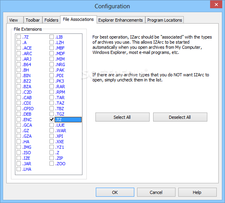Tick the .RPM checkbox
Image resolution: width=225 pixels, height=203 pixels.
point(52,92)
